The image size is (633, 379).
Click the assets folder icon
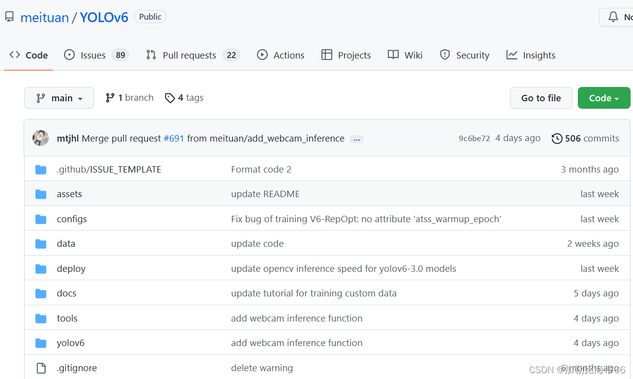(41, 194)
